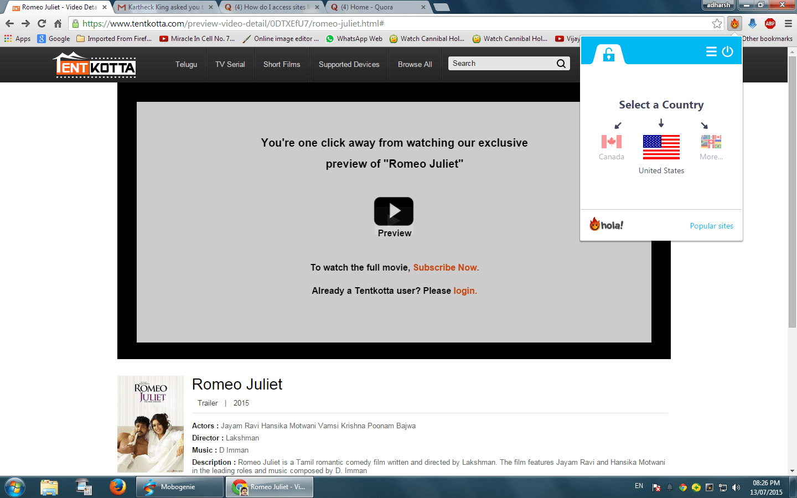Open Windows Explorer from the taskbar
This screenshot has height=498, width=797.
[x=49, y=487]
